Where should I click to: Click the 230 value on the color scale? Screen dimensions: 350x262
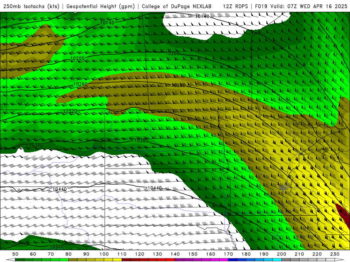[x=335, y=254]
